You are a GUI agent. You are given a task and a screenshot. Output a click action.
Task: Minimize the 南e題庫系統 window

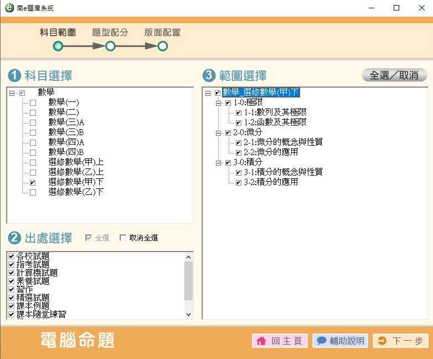click(372, 8)
